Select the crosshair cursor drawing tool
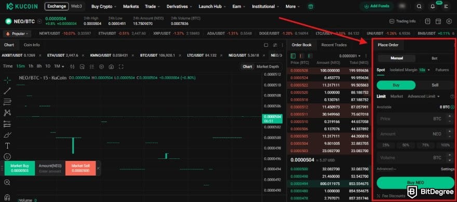The width and height of the screenshot is (457, 202). (7, 80)
